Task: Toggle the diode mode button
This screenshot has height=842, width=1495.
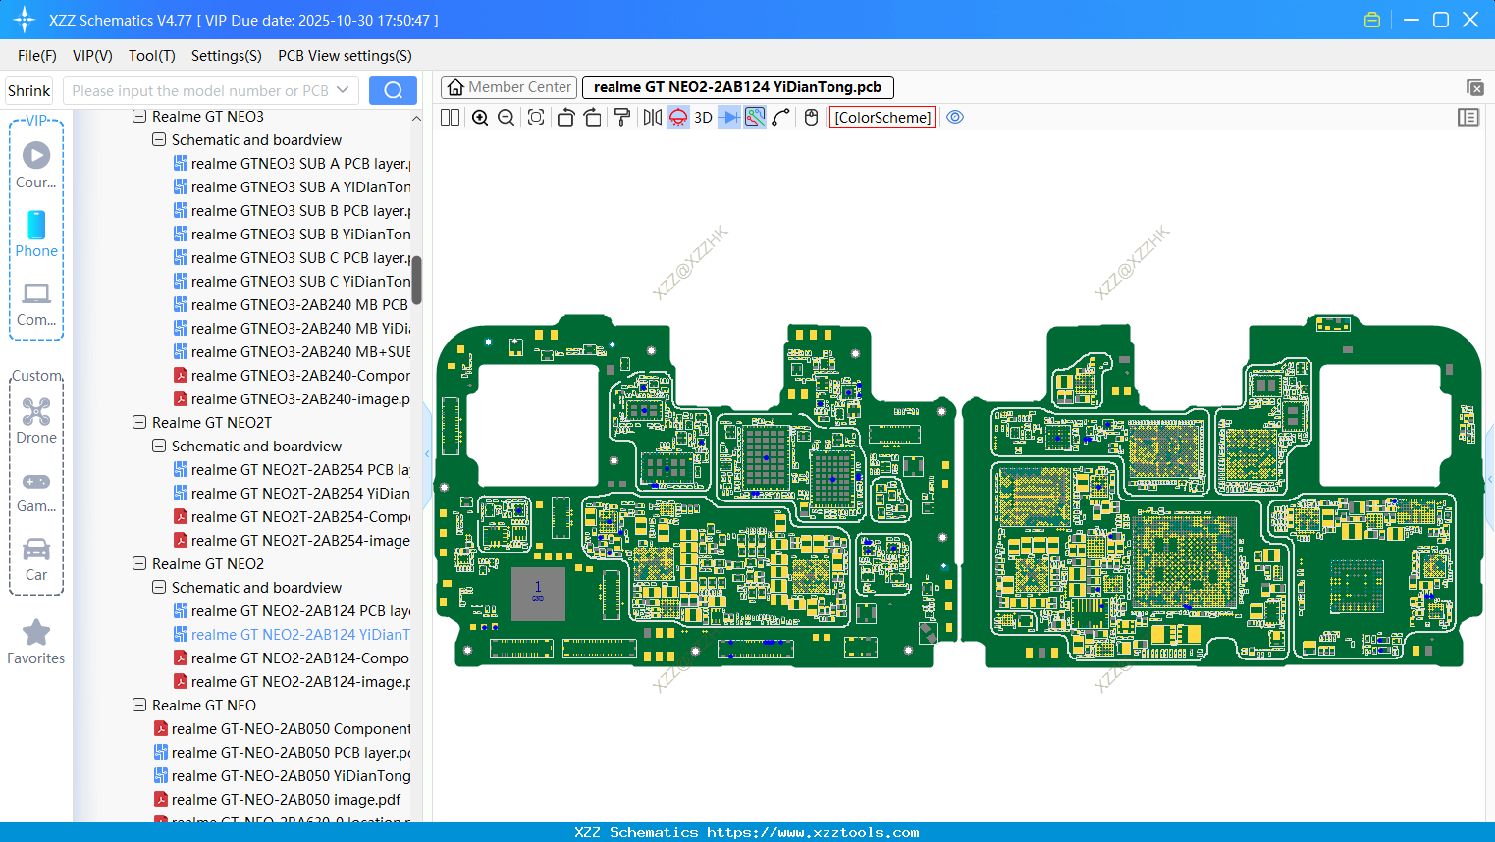Action: (x=728, y=118)
